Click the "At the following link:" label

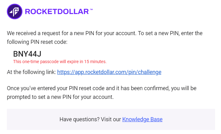(31, 72)
